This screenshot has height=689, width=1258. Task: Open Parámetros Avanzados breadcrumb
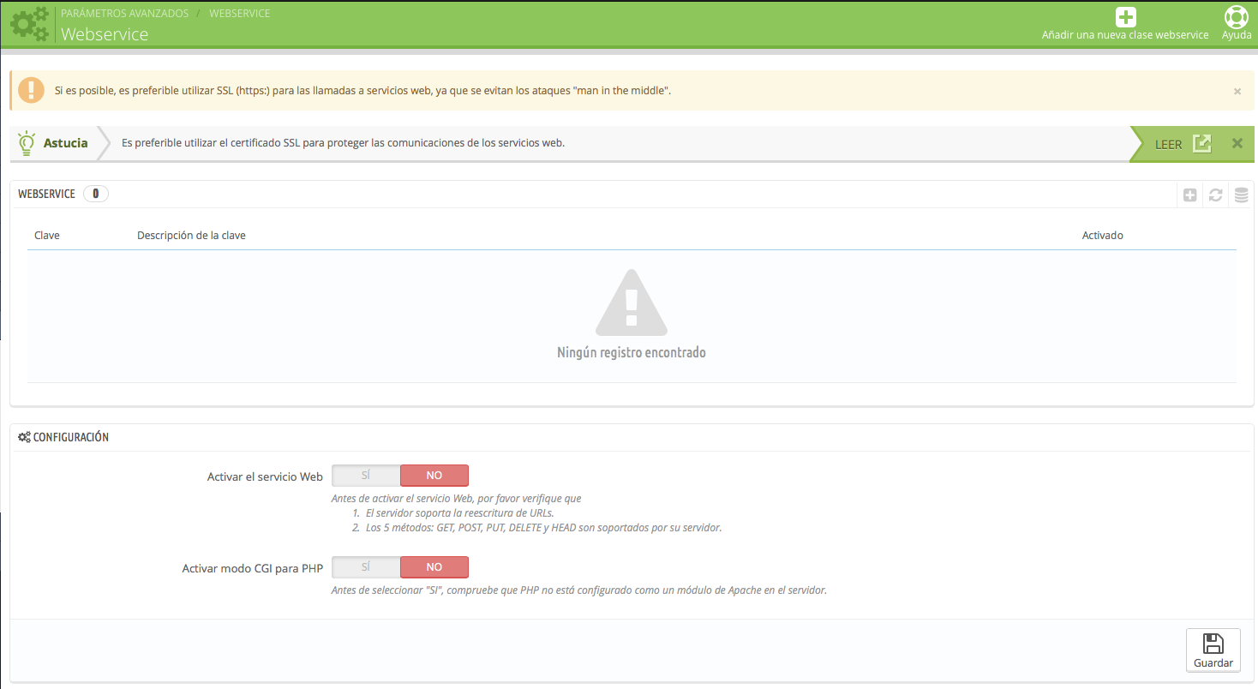125,14
